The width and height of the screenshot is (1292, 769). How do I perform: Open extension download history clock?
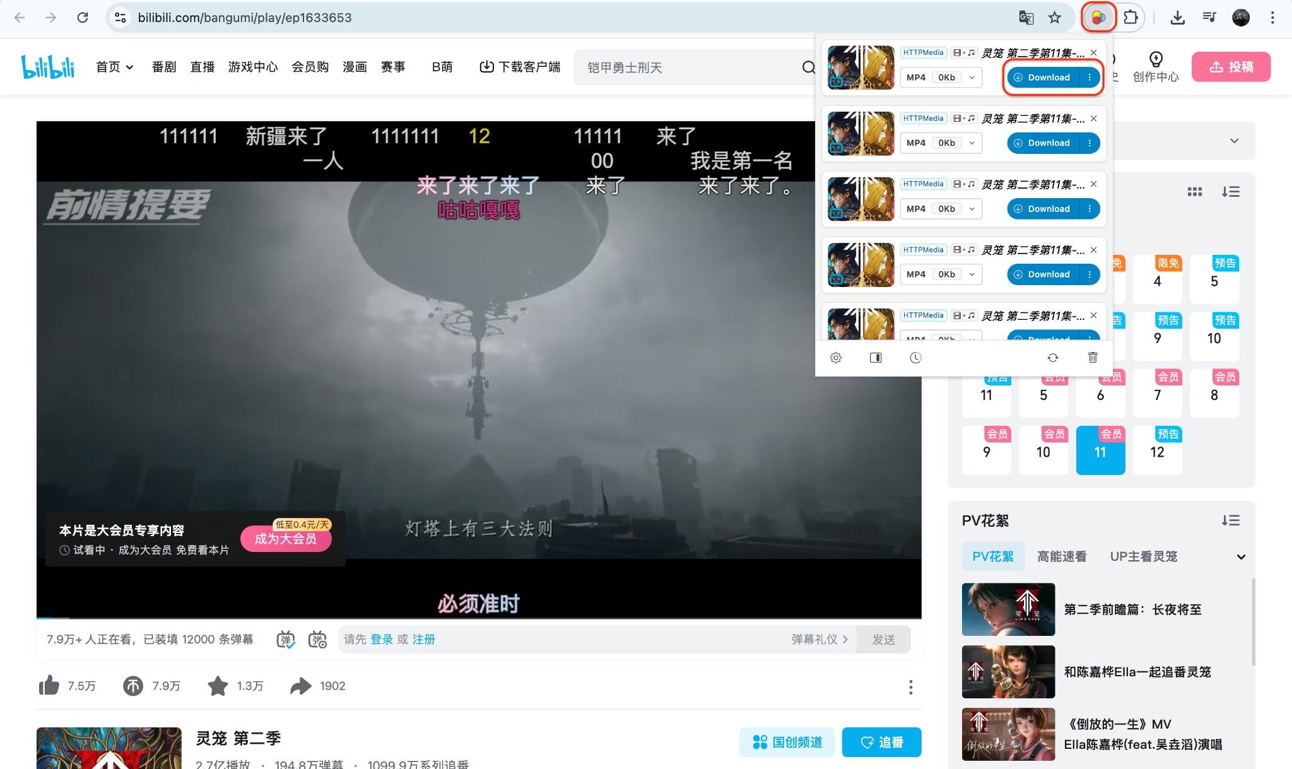[915, 358]
